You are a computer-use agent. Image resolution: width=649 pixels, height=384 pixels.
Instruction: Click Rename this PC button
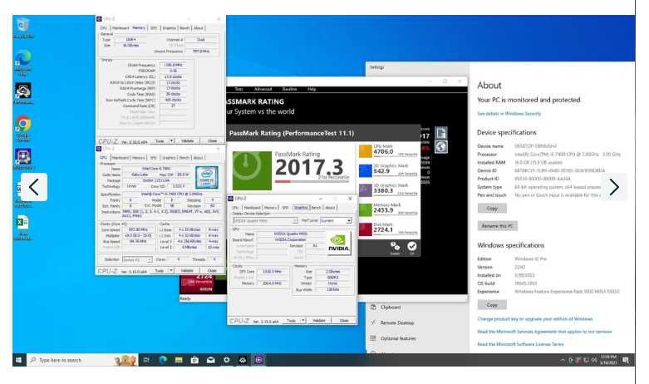498,226
